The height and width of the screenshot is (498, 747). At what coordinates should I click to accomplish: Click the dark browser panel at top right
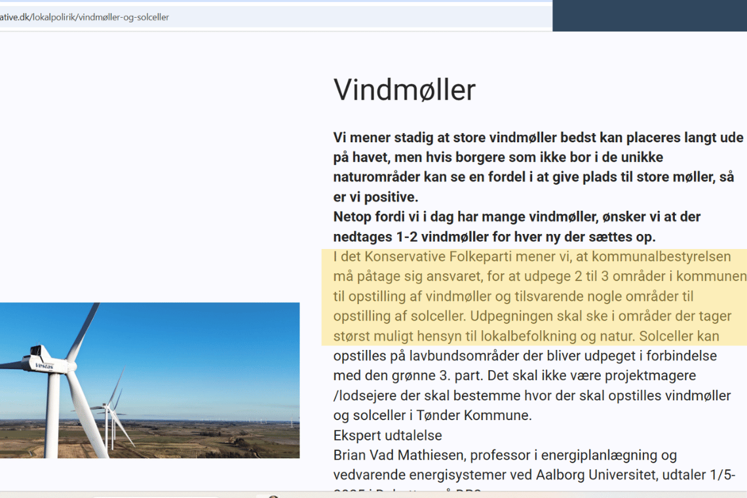(649, 16)
